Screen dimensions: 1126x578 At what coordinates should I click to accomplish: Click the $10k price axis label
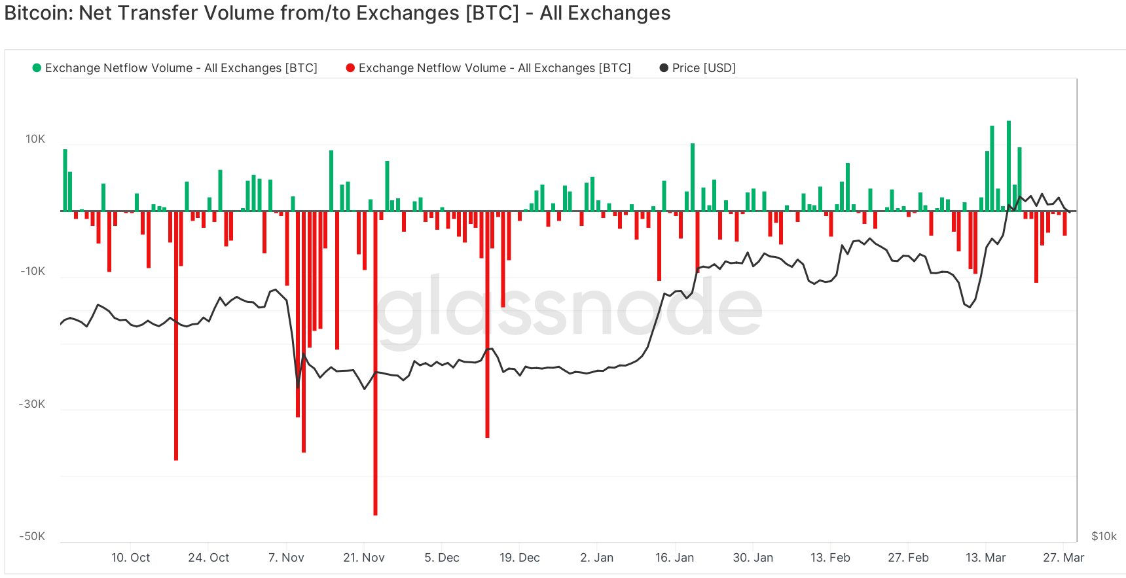1104,536
